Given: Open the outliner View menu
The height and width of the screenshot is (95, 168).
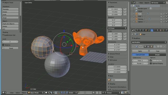Looking at the screenshot, I should pos(141,3).
